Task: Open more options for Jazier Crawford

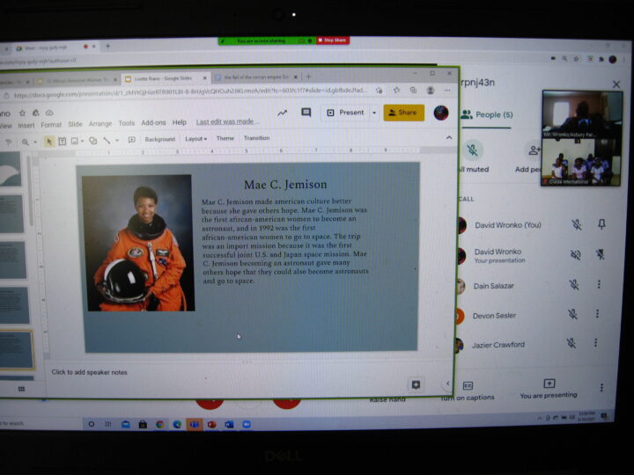Action: (600, 343)
